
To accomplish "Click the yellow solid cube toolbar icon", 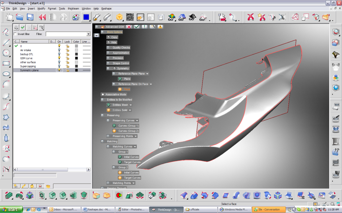I will tap(119, 17).
